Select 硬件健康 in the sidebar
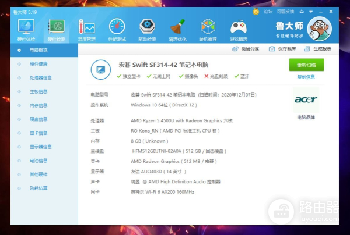This screenshot has width=350, height=235. [39, 63]
